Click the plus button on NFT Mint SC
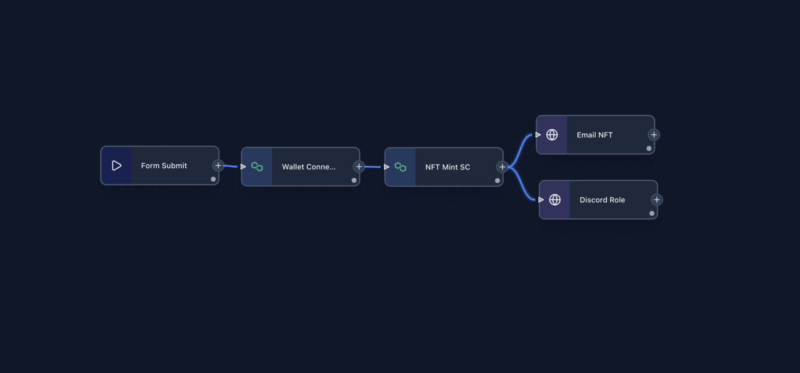This screenshot has height=373, width=800. coord(502,167)
